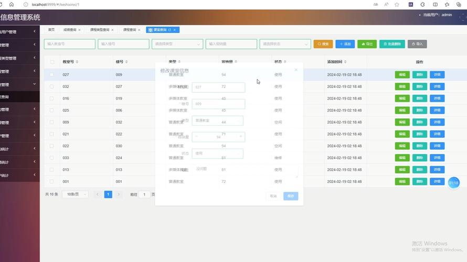Image resolution: width=467 pixels, height=262 pixels.
Task: View site information icon in address bar
Action: 26,5
